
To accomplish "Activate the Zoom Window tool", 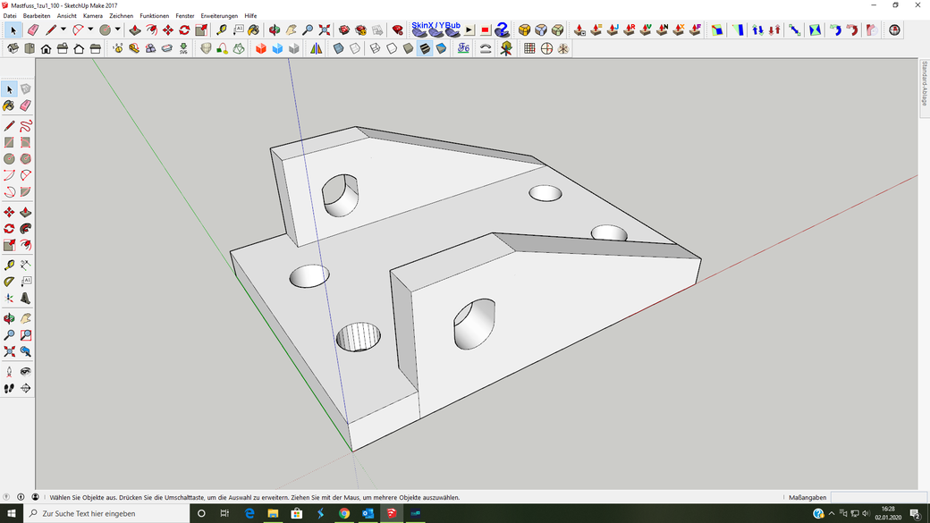I will click(26, 335).
